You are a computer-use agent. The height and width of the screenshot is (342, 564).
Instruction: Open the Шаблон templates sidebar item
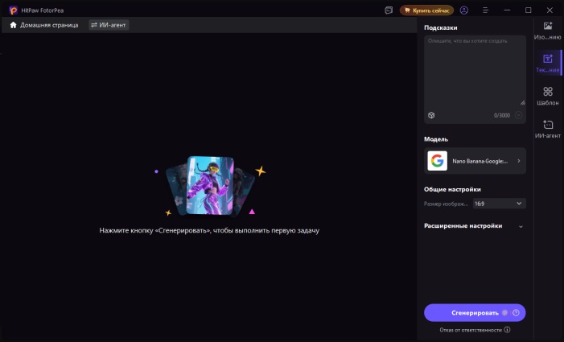click(x=547, y=96)
